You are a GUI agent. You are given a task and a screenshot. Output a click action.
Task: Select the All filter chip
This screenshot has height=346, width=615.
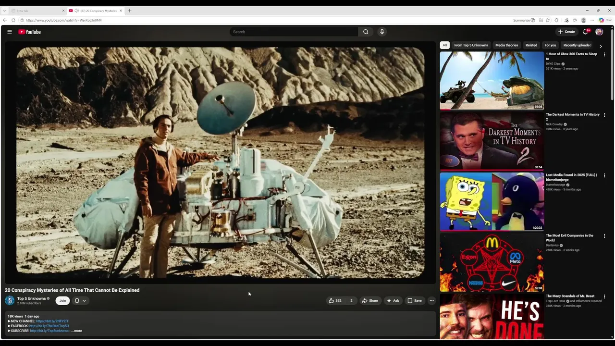(444, 45)
